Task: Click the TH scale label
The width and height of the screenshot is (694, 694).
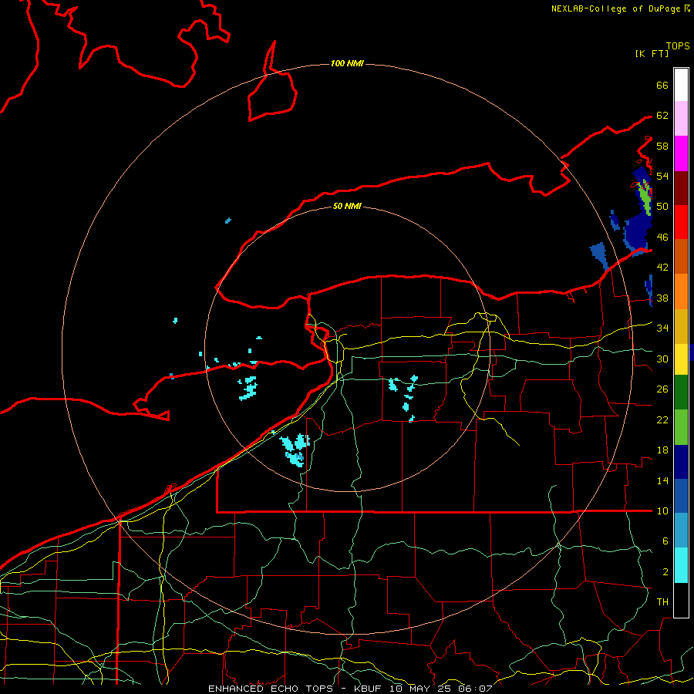Action: click(662, 602)
